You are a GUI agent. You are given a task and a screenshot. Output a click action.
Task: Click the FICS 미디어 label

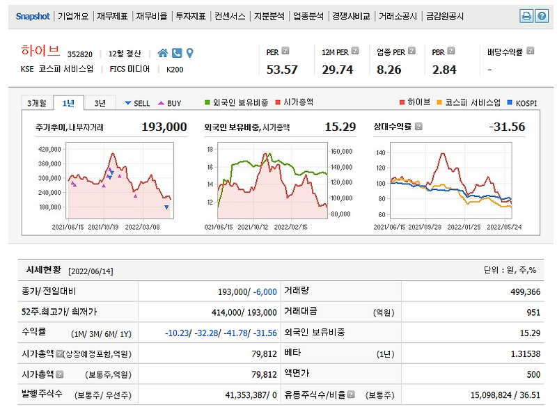[x=130, y=69]
